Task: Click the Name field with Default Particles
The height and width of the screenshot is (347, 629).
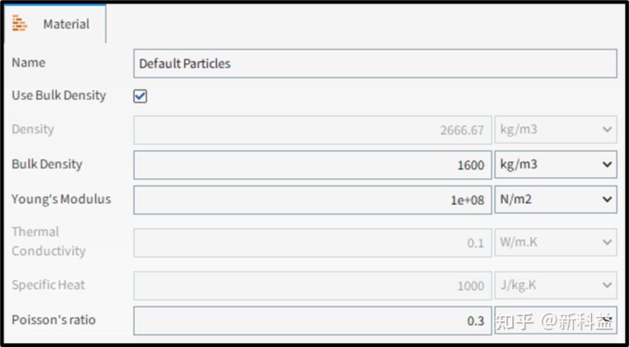Action: 374,64
